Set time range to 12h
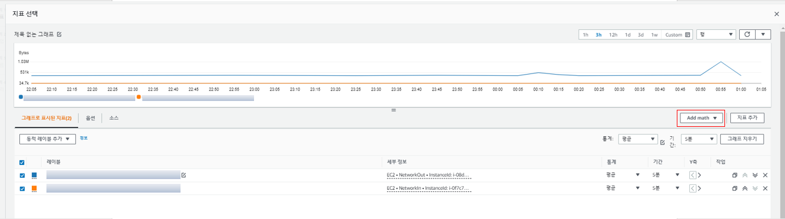Screen dimensions: 785x219 coord(613,35)
